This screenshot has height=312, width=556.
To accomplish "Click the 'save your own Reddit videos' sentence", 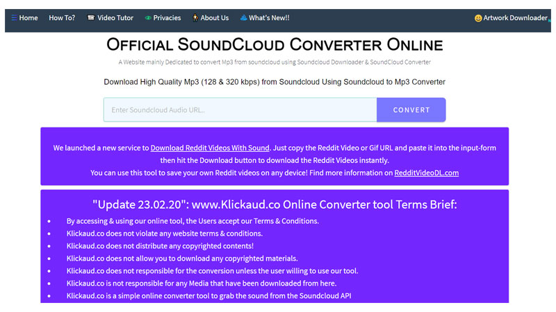I will (x=199, y=173).
